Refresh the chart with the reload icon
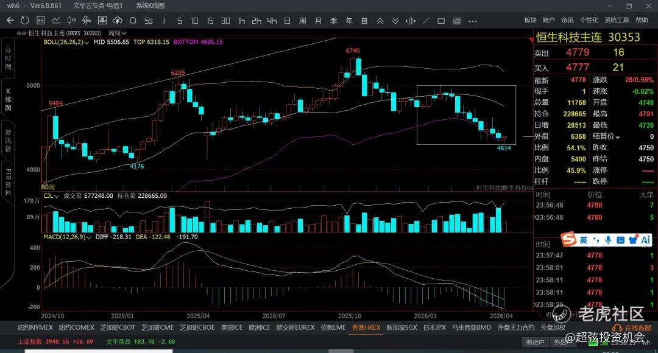Screen dimensions: 658x353 click(x=25, y=21)
